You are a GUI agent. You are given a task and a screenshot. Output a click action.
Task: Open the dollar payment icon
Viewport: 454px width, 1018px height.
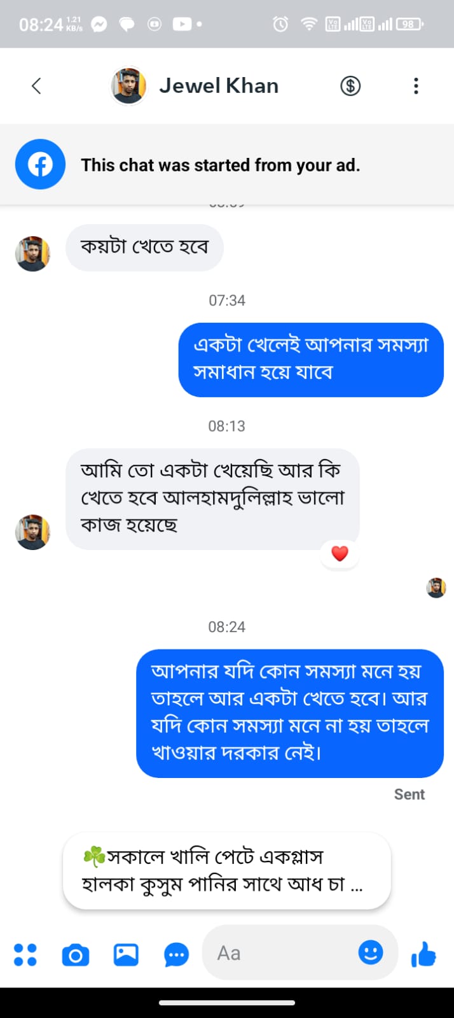click(350, 86)
